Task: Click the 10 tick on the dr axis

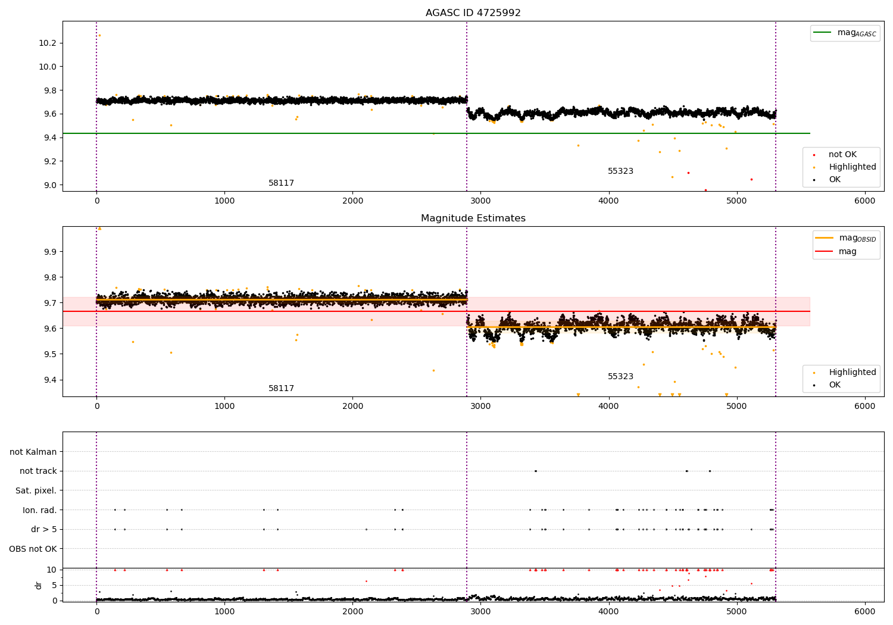Action: pos(52,570)
